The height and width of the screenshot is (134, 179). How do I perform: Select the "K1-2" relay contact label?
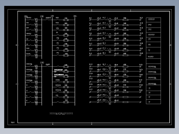104,18
